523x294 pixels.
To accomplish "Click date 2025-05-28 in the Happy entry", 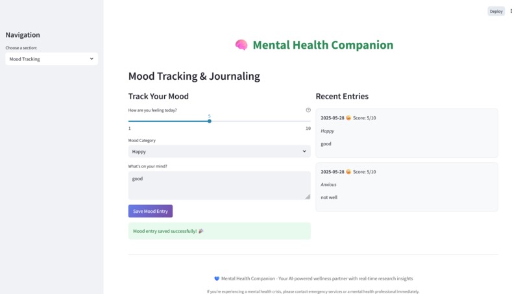I will coord(332,118).
